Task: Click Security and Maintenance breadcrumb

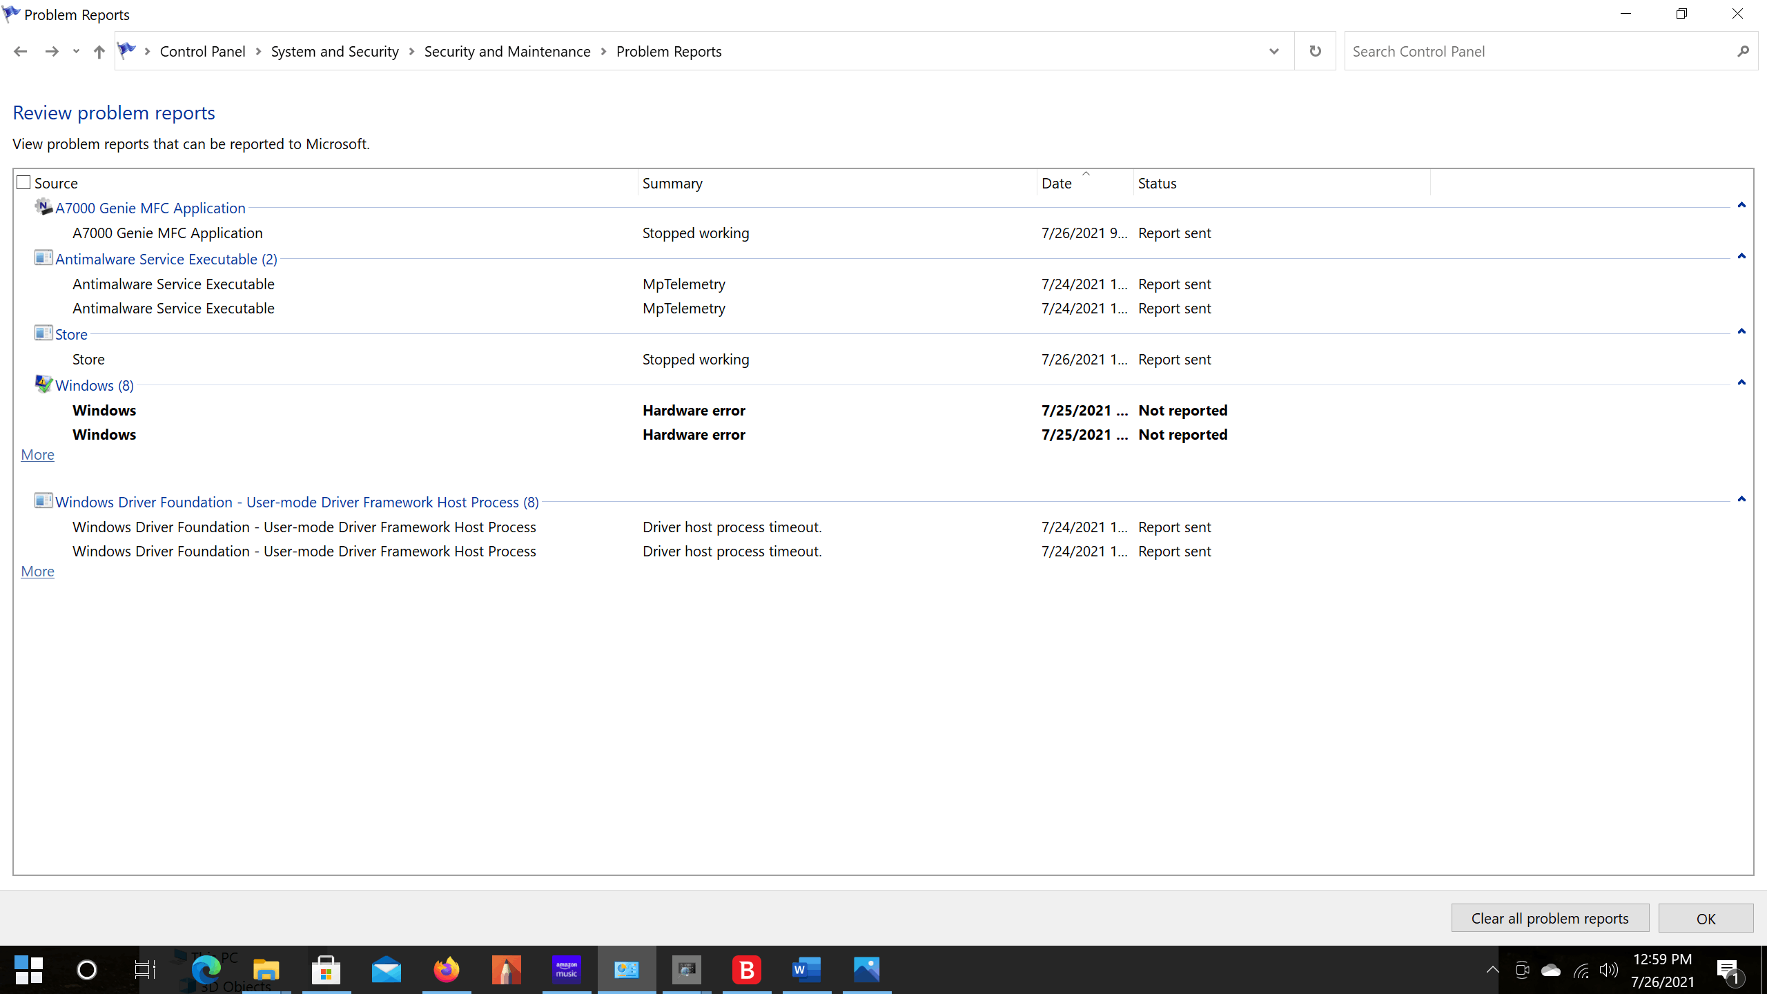Action: coord(507,51)
